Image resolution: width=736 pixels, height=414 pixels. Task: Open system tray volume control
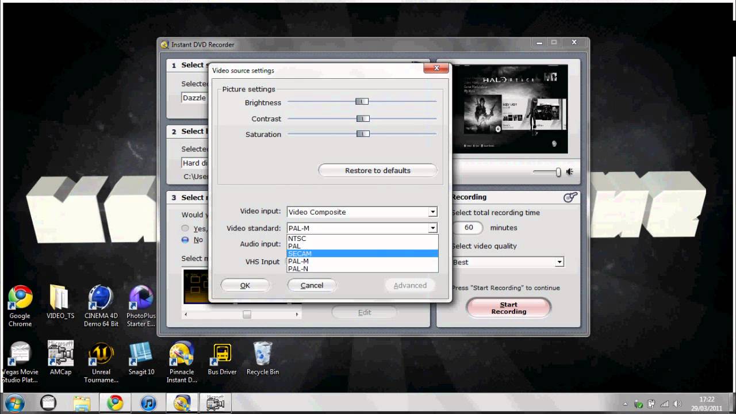pos(677,404)
